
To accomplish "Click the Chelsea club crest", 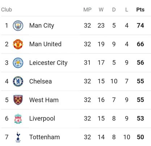I will 18,81.
